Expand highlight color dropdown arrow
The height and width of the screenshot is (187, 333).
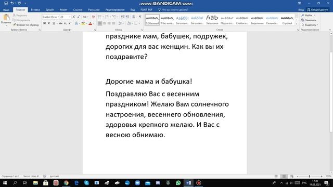(86, 23)
